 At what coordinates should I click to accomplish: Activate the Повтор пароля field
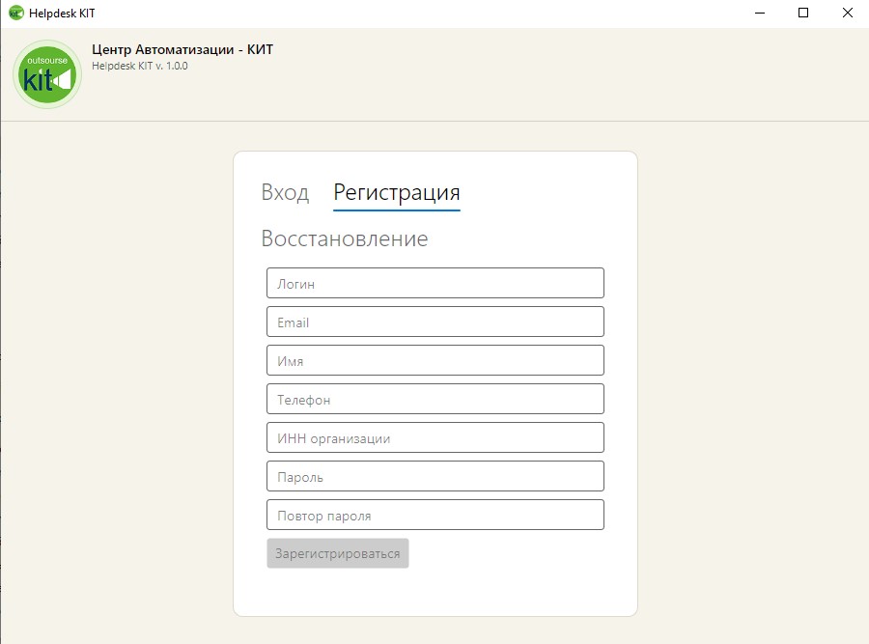click(x=434, y=515)
